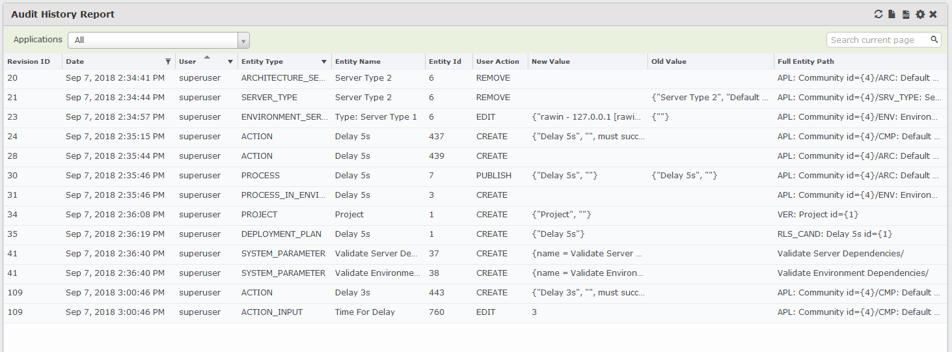The width and height of the screenshot is (952, 352).
Task: Export report with the plain document icon
Action: (892, 14)
